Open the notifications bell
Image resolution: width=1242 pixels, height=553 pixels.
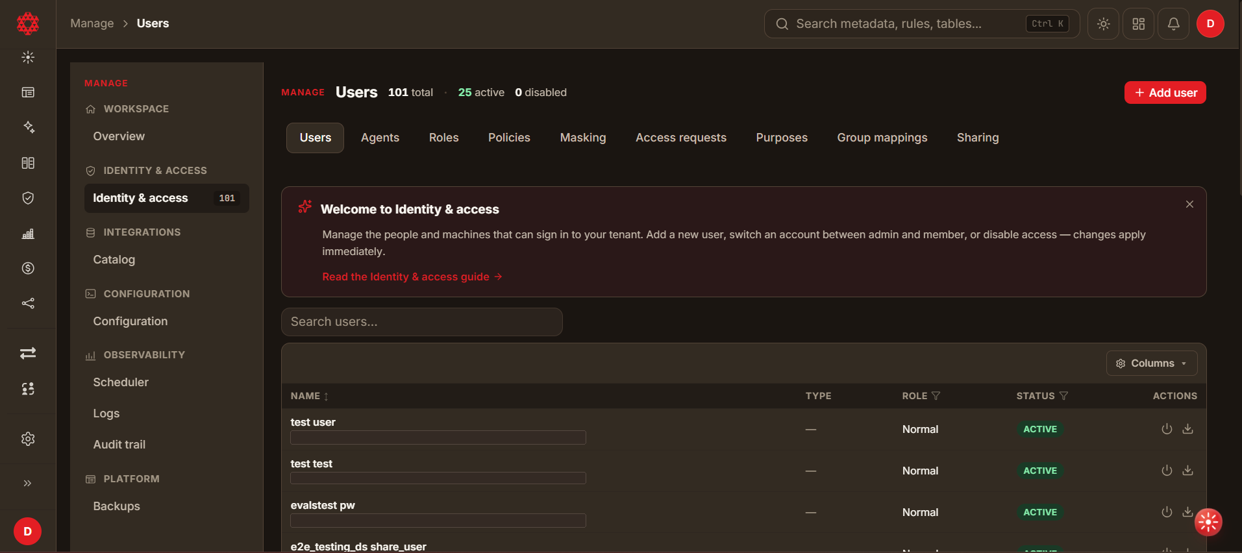(x=1173, y=24)
